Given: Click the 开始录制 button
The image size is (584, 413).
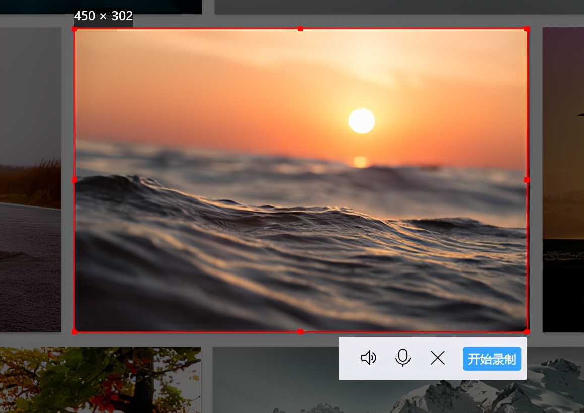Looking at the screenshot, I should pos(492,359).
